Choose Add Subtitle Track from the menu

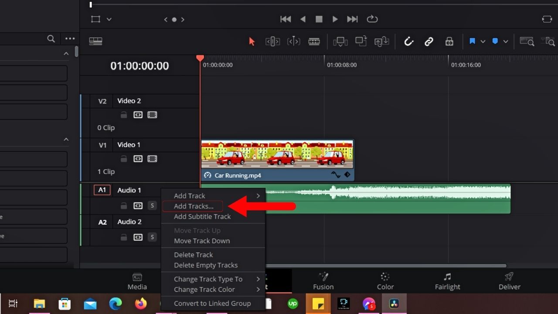[202, 216]
